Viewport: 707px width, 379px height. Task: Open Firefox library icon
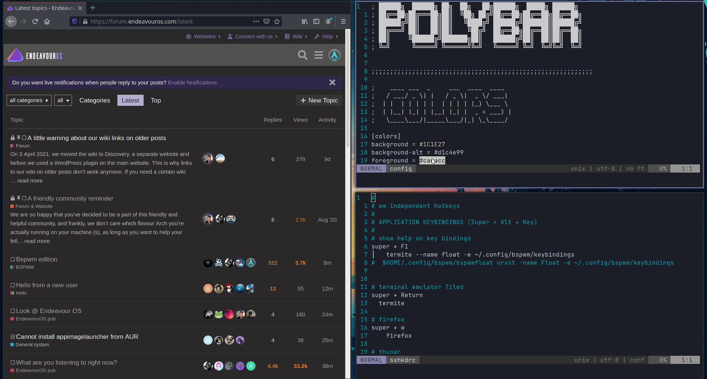pyautogui.click(x=305, y=21)
